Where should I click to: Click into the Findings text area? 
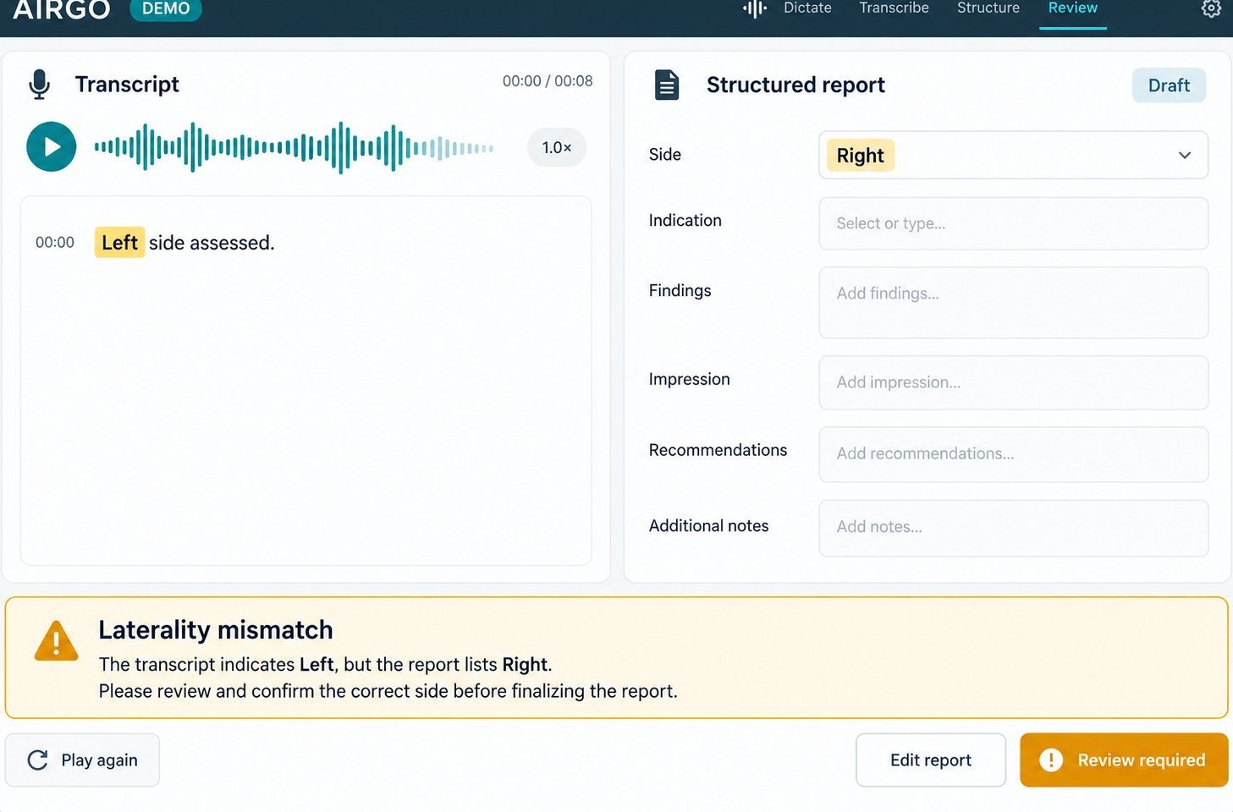(1013, 303)
